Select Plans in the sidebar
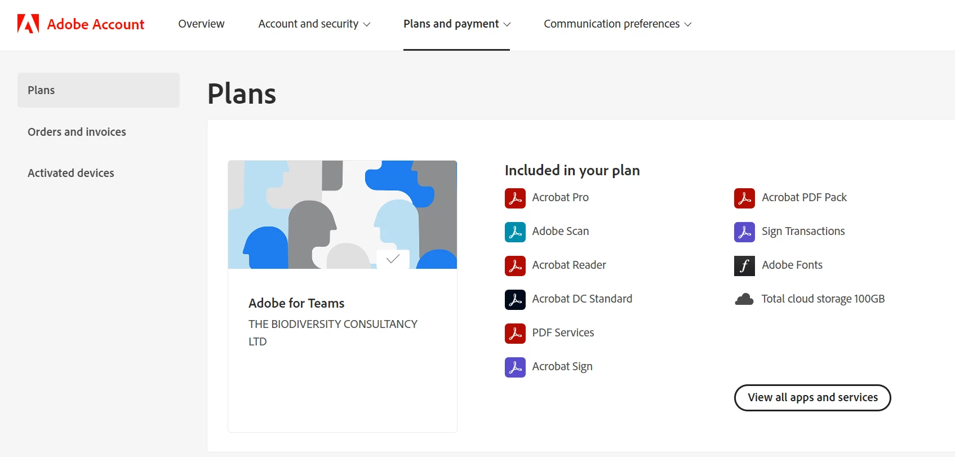 (99, 90)
